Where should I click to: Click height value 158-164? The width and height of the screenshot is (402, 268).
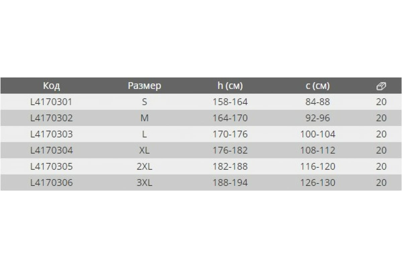[x=230, y=102]
